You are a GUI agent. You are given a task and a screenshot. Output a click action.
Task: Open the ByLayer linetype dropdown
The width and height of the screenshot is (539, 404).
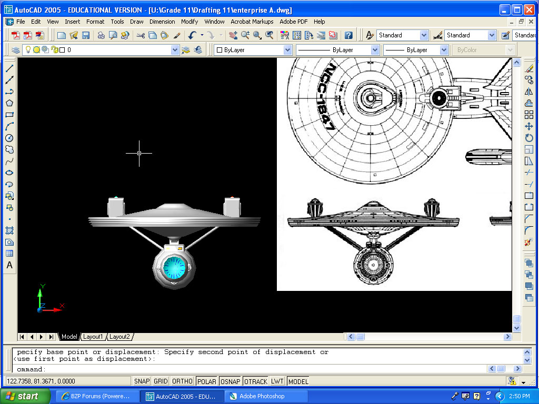375,50
